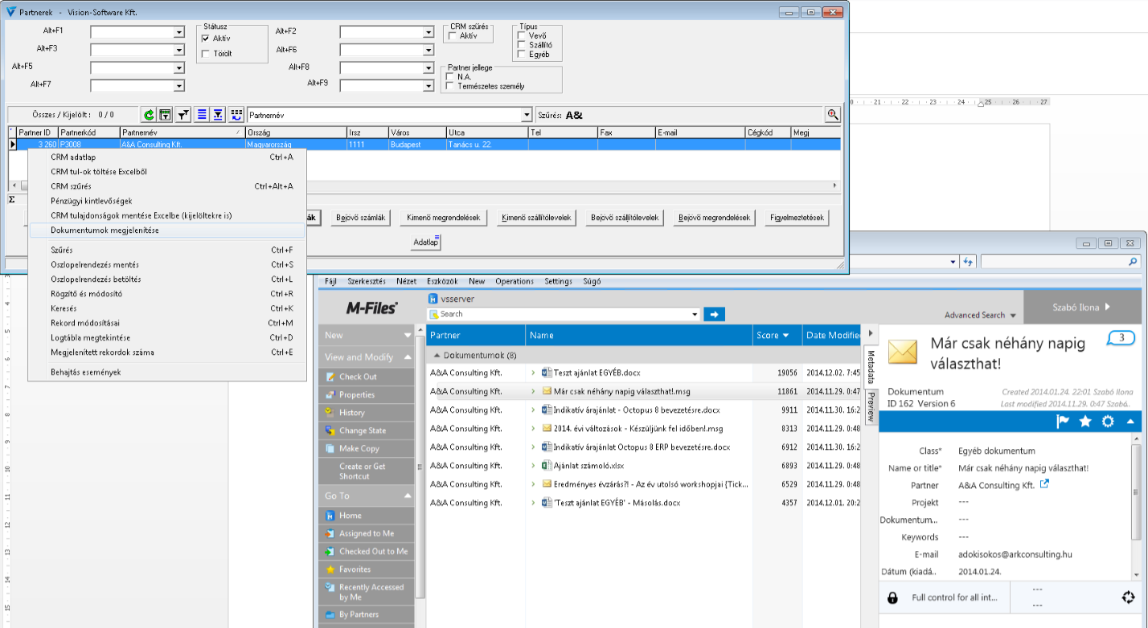1148x628 pixels.
Task: Click the Kimenő szállítólevelek button
Action: coord(535,218)
